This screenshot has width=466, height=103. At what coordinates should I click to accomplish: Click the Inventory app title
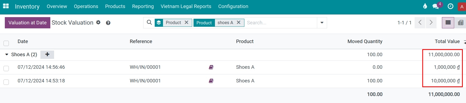[27, 6]
